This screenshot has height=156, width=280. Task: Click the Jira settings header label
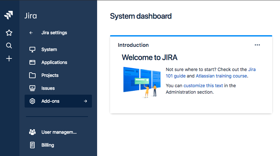(x=54, y=33)
